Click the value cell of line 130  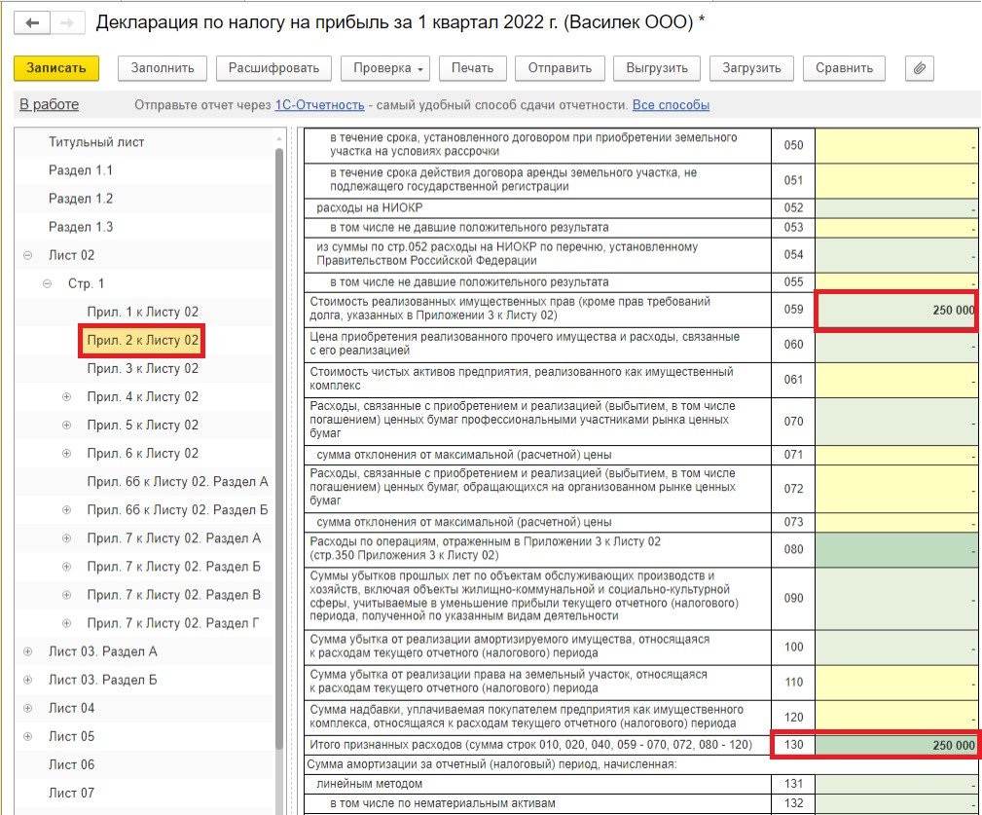(896, 745)
